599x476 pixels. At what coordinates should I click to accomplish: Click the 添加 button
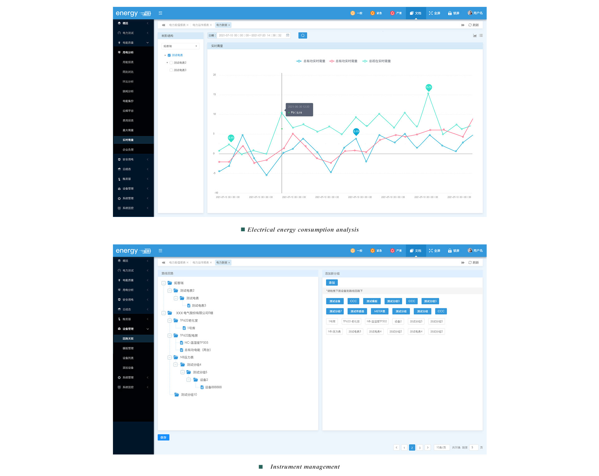point(332,283)
